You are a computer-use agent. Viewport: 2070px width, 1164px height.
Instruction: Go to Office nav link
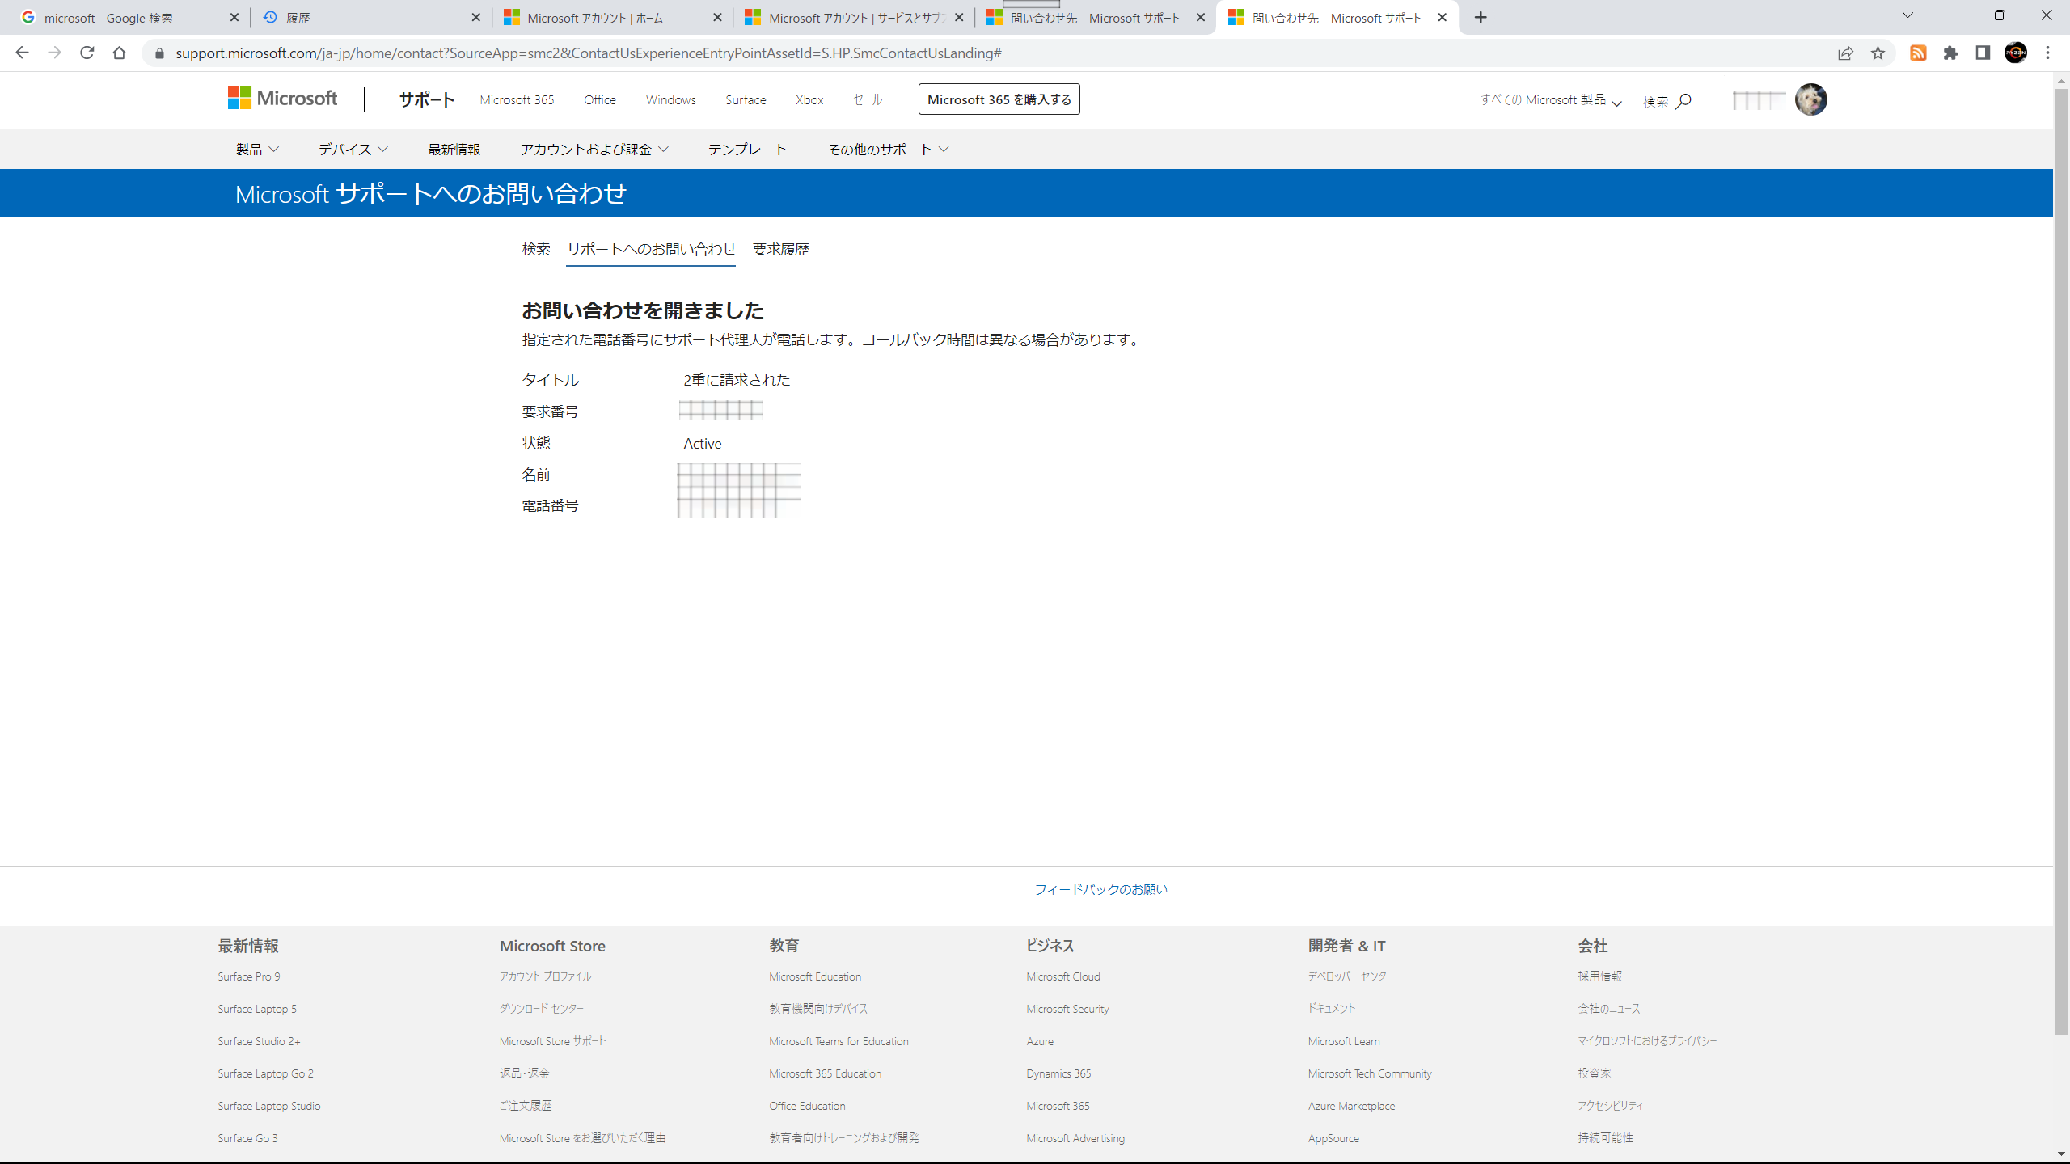[600, 99]
